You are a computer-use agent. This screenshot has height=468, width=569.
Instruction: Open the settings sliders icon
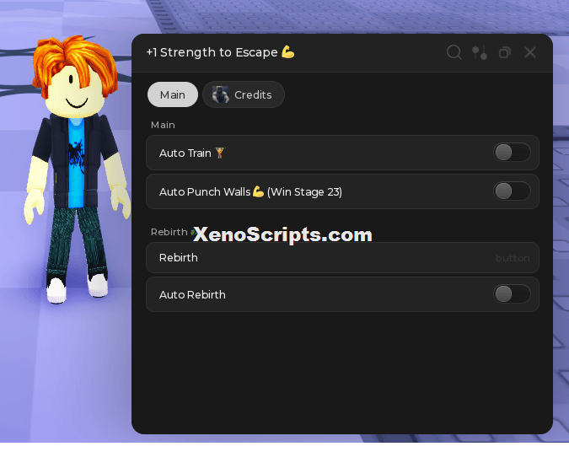(x=480, y=52)
